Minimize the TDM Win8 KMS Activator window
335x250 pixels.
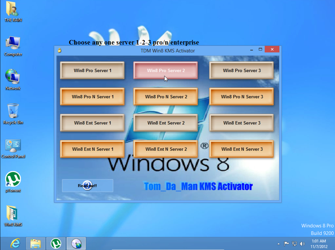[251, 49]
